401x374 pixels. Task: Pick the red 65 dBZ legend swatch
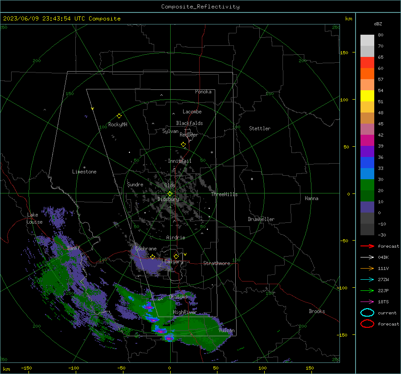[367, 63]
